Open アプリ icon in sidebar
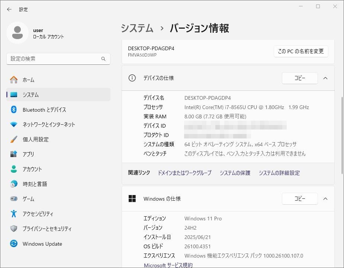The width and height of the screenshot is (344, 268). pyautogui.click(x=14, y=154)
